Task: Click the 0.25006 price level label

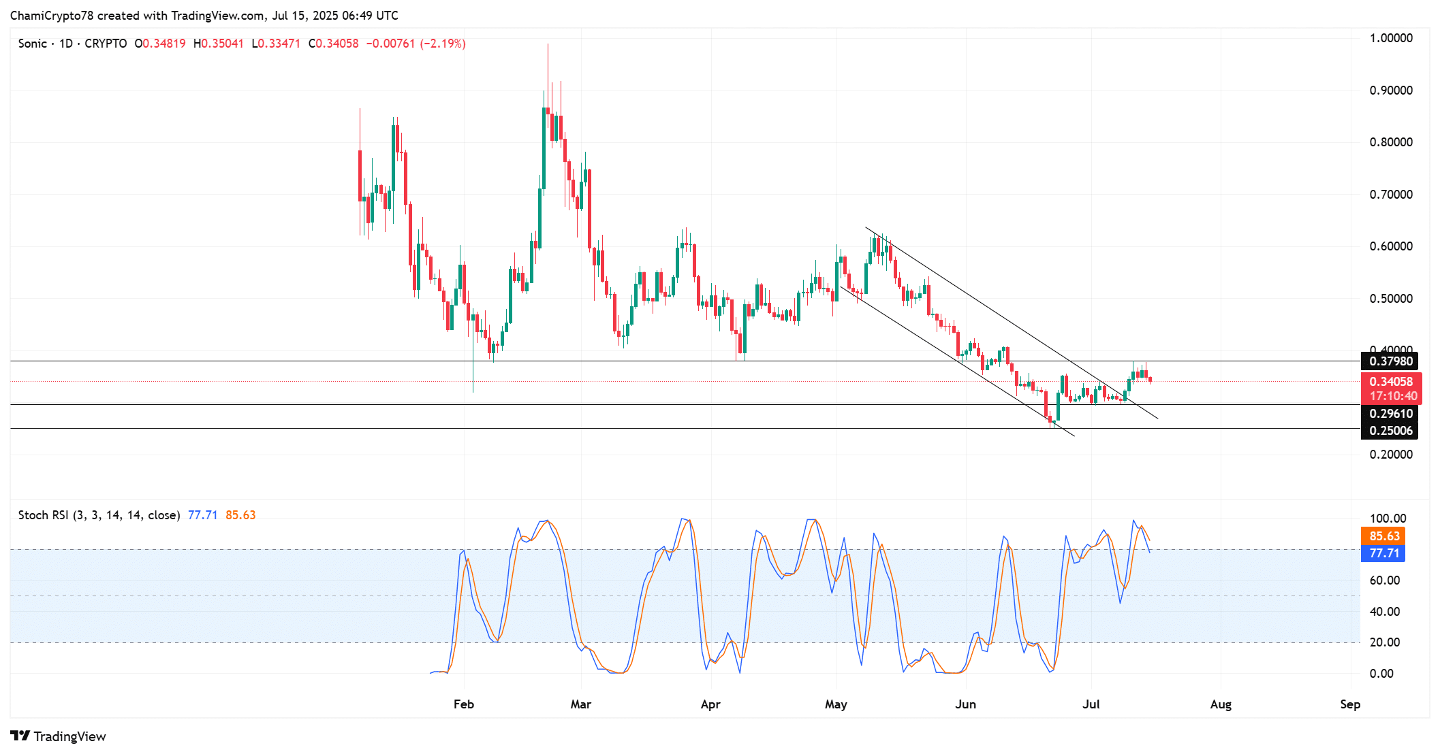Action: (x=1390, y=431)
